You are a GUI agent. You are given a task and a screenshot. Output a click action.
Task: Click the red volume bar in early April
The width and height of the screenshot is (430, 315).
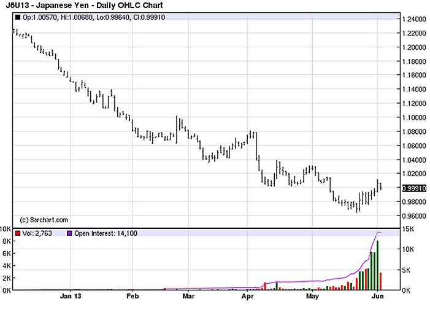click(x=264, y=286)
